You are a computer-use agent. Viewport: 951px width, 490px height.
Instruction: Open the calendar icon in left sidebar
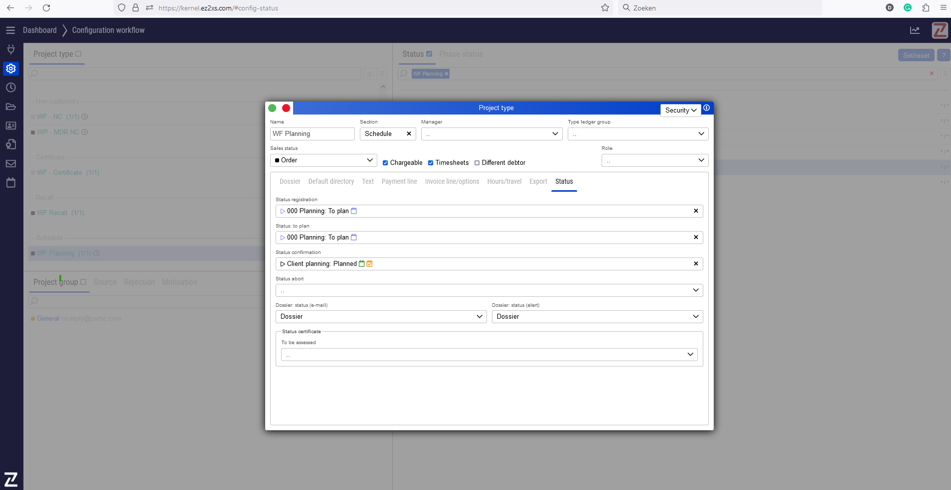11,183
